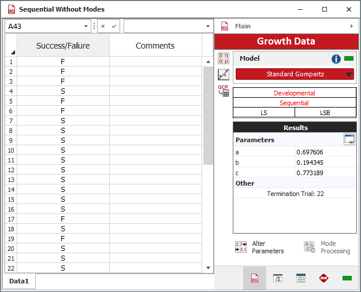The width and height of the screenshot is (361, 292).
Task: Click the Alter Parameters icon
Action: pos(241,247)
